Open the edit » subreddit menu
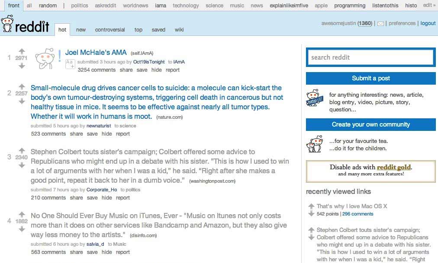Viewport: 438px width, 263px height. point(428,5)
